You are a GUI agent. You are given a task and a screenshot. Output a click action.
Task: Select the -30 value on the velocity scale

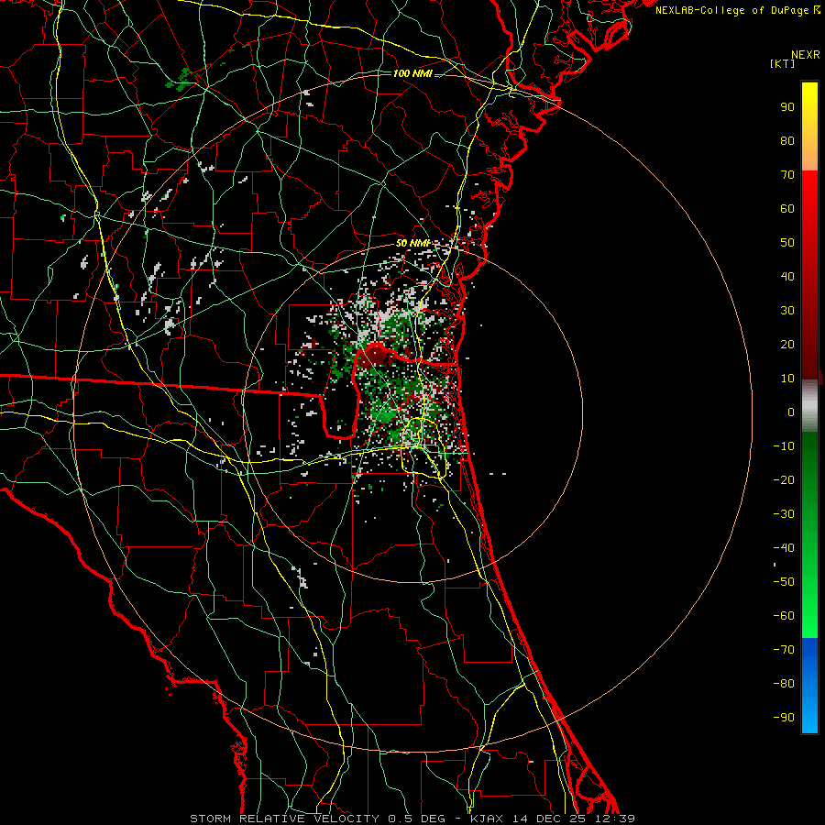pyautogui.click(x=784, y=514)
